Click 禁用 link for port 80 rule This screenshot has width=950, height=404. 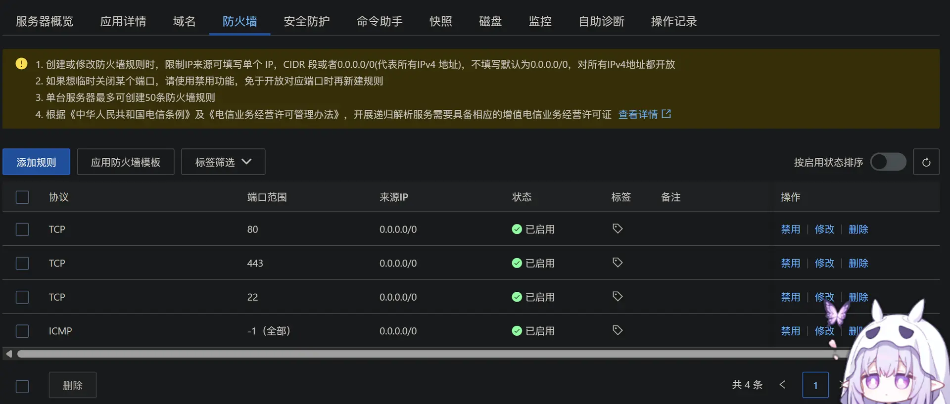tap(790, 229)
